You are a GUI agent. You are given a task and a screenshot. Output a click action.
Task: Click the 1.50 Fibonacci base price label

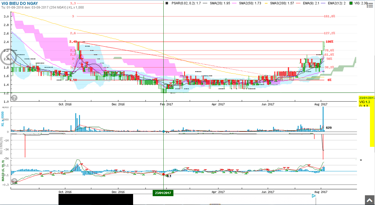pyautogui.click(x=73, y=80)
